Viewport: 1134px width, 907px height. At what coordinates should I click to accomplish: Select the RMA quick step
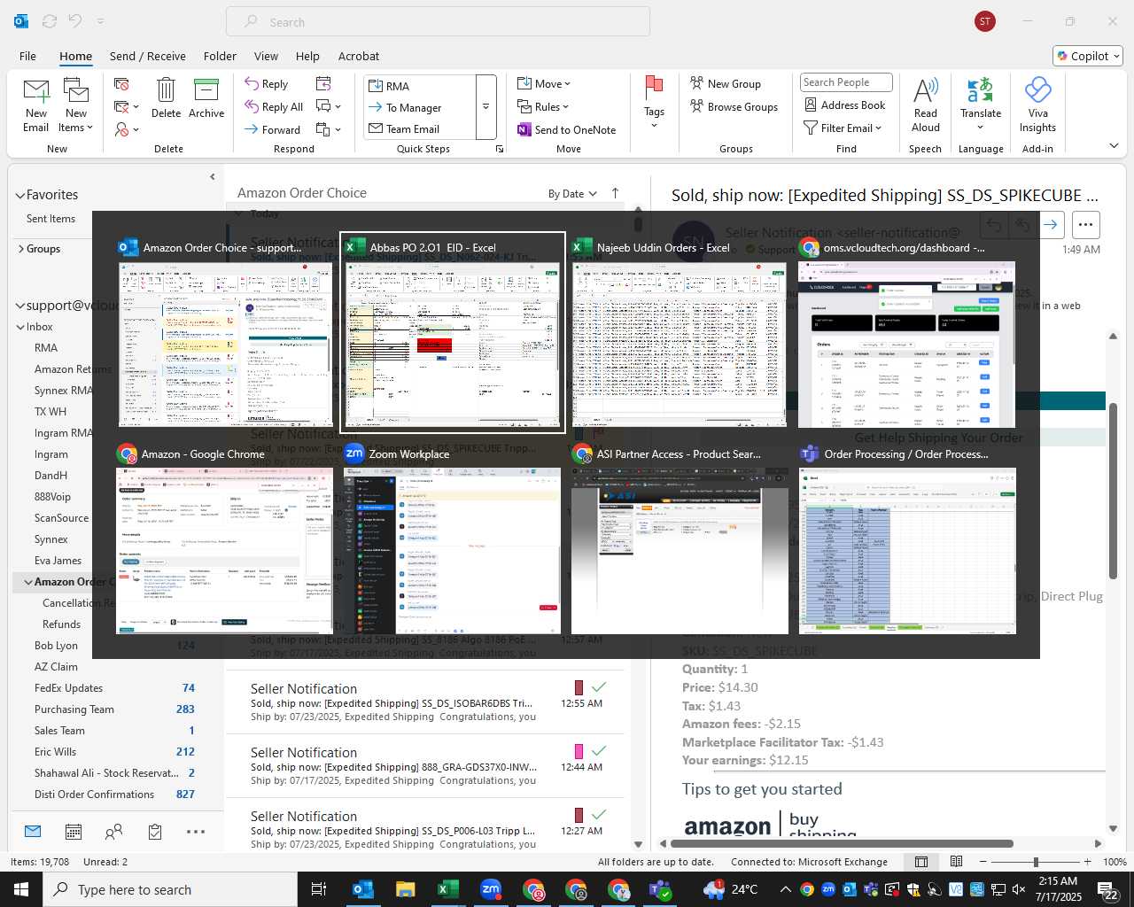tap(420, 86)
